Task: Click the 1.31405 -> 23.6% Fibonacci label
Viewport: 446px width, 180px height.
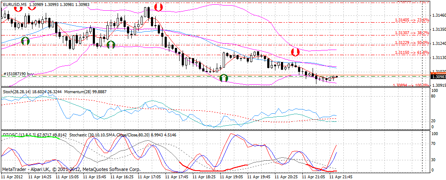Action: coord(412,20)
